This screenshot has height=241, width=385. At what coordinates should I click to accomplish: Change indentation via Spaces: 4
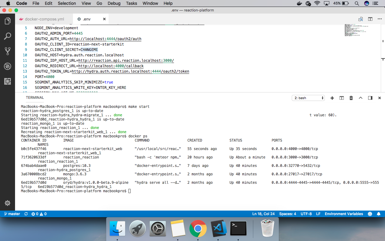click(288, 214)
